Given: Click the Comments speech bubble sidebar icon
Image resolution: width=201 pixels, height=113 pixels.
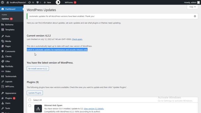Looking at the screenshot, I should (3, 51).
